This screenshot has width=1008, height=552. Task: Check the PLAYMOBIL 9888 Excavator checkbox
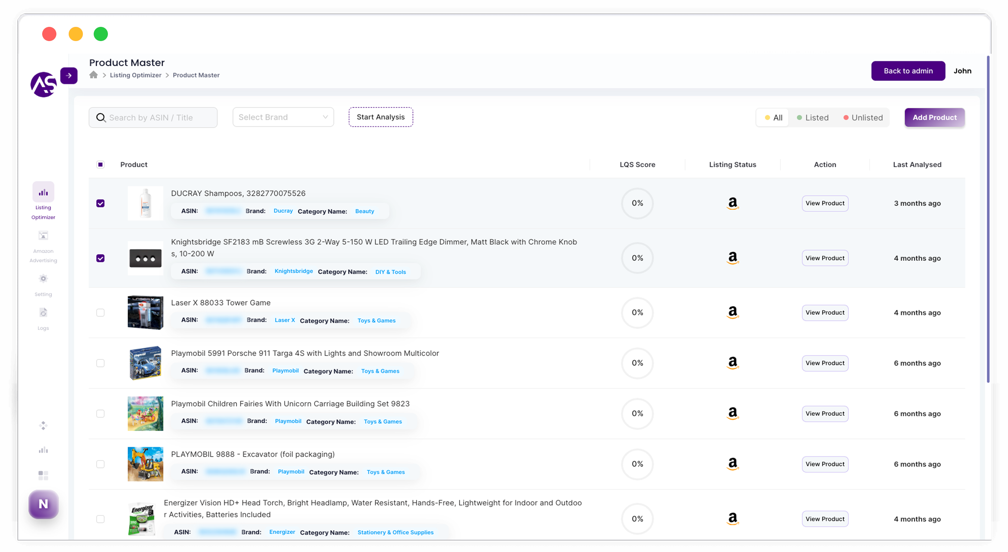click(x=100, y=464)
